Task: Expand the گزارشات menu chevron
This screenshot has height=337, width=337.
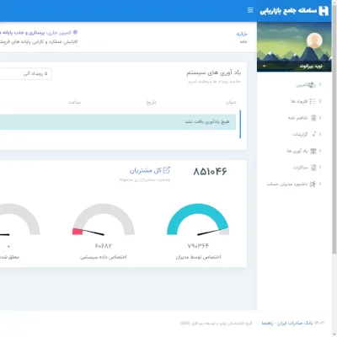Action: click(320, 134)
